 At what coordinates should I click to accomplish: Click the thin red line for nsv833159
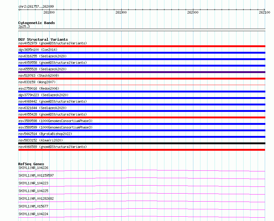[142, 85]
